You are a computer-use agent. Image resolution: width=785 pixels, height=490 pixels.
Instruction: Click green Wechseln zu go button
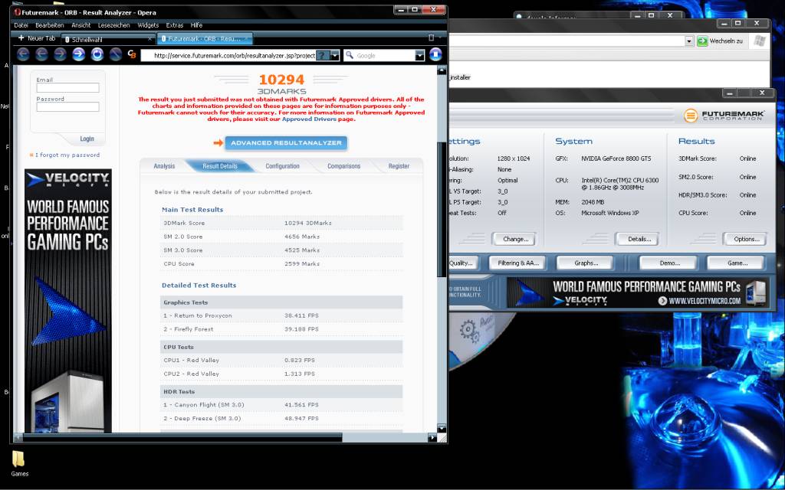click(720, 41)
